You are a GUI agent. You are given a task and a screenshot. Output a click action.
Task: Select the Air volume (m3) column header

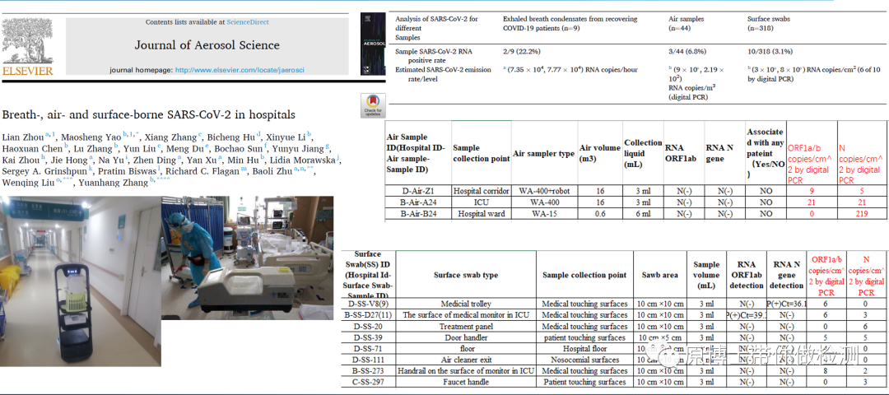tap(599, 152)
